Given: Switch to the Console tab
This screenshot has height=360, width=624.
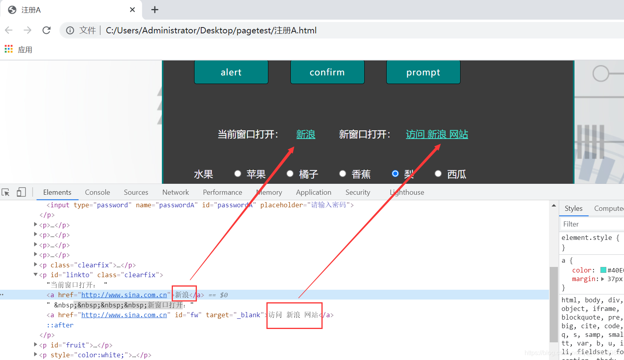Looking at the screenshot, I should pyautogui.click(x=97, y=192).
